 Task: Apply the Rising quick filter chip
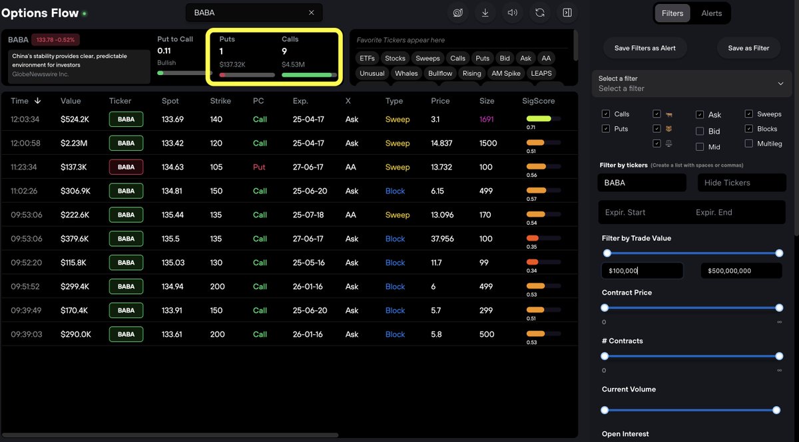pyautogui.click(x=472, y=73)
